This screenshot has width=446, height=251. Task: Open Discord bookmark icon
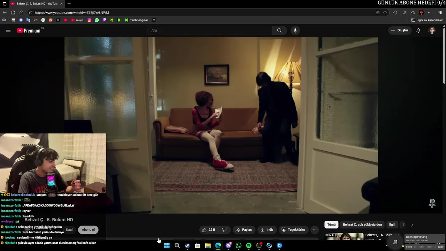point(21,20)
